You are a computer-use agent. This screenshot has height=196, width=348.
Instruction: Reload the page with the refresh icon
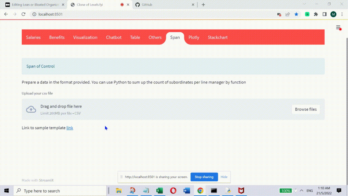coord(23,14)
